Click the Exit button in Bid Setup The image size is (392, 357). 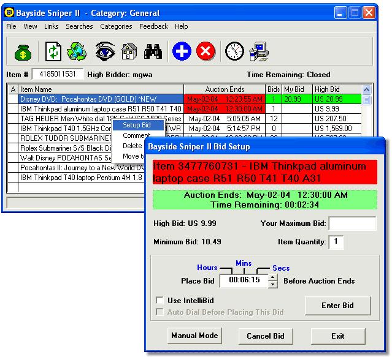click(x=338, y=336)
